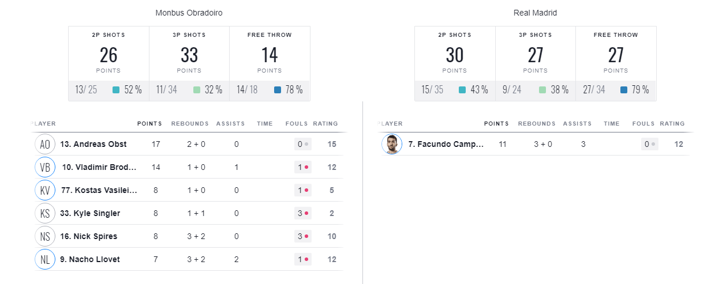Viewport: 711px width, 284px height.
Task: Click Obradoiro's teal 2P shots percentage swatch
Action: click(x=116, y=90)
